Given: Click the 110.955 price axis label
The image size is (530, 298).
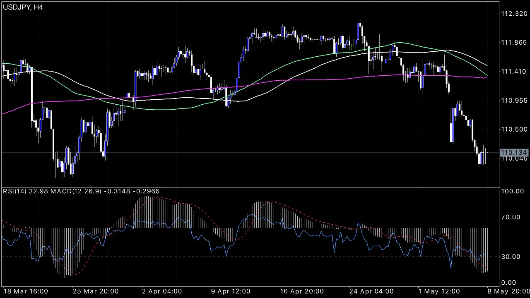Looking at the screenshot, I should tap(513, 101).
